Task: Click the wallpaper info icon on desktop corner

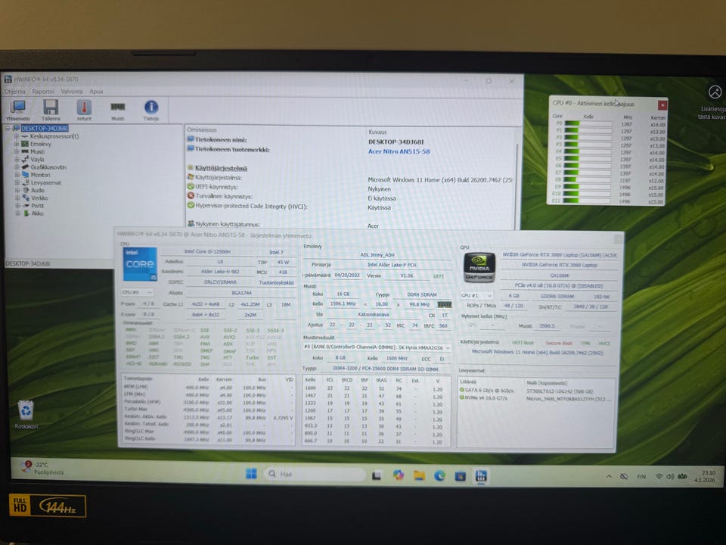Action: coord(715,92)
